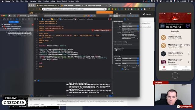Open a new Chrome tab

pos(111,5)
